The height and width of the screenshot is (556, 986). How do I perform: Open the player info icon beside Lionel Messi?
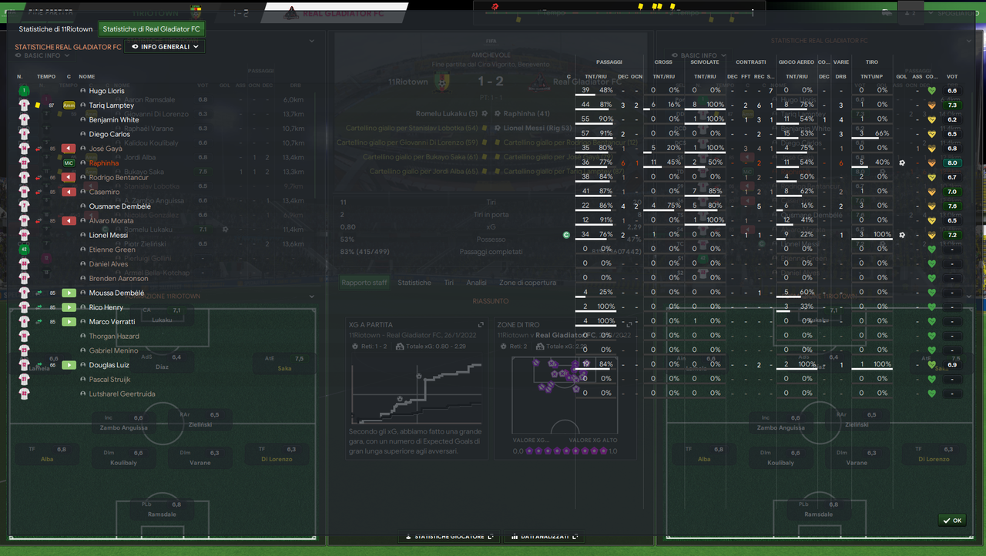click(82, 236)
